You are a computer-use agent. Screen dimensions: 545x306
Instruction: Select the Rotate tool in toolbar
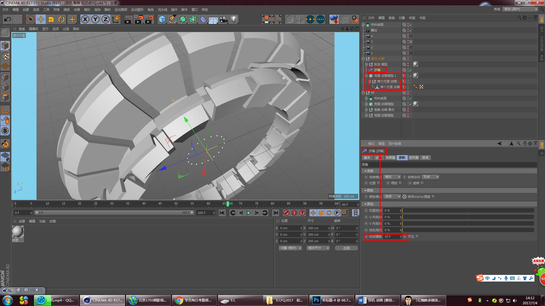[x=61, y=19]
